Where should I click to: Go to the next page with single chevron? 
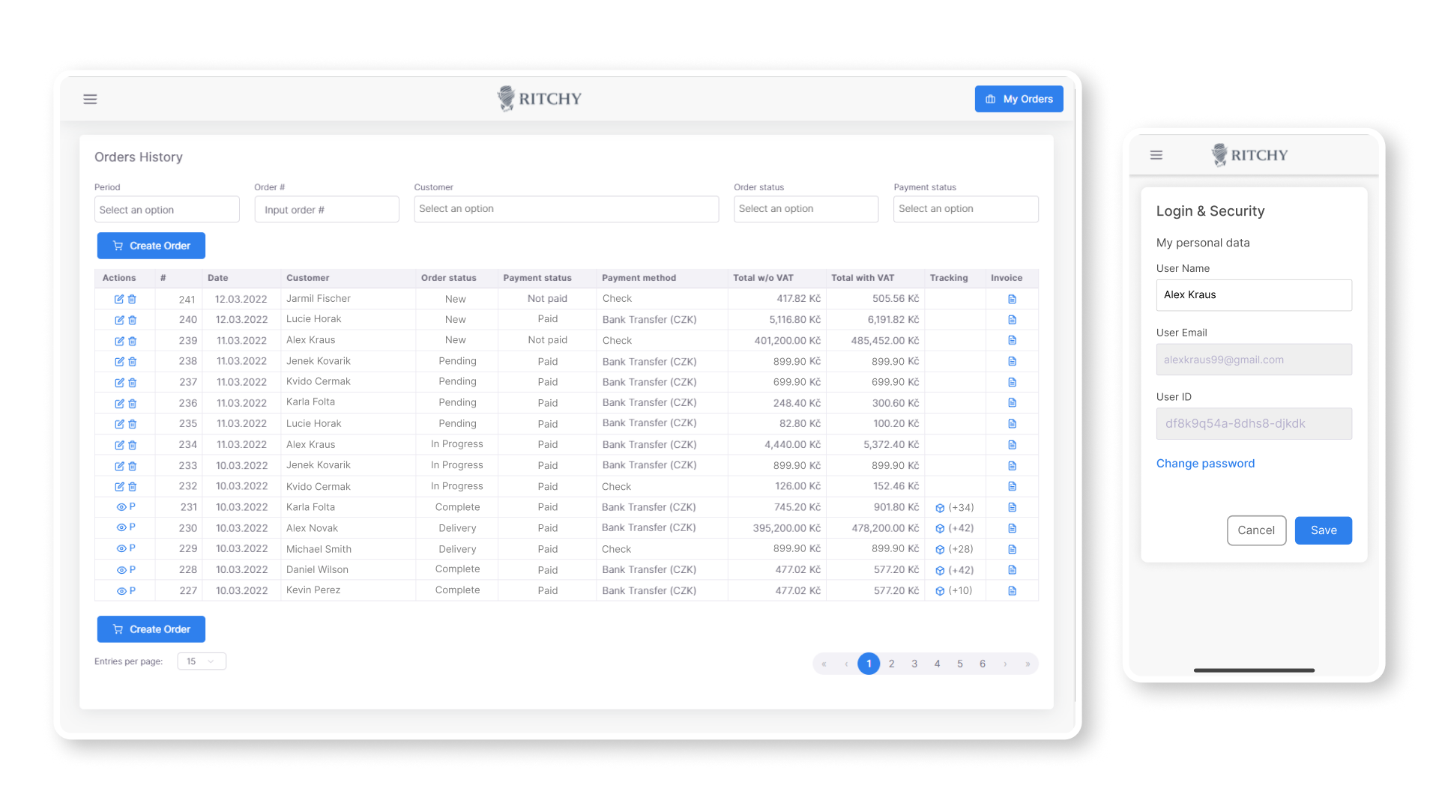[x=1005, y=664]
